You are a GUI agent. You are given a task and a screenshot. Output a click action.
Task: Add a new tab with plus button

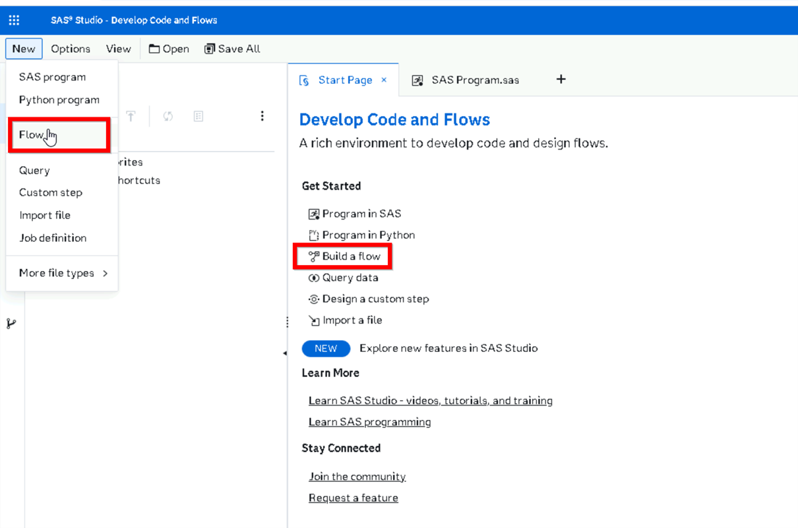point(561,80)
